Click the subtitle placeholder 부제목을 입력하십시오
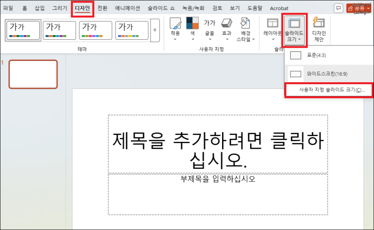 tap(218, 194)
